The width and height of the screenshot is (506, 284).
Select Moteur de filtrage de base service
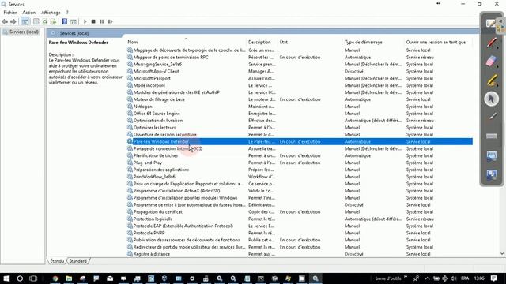click(x=159, y=99)
